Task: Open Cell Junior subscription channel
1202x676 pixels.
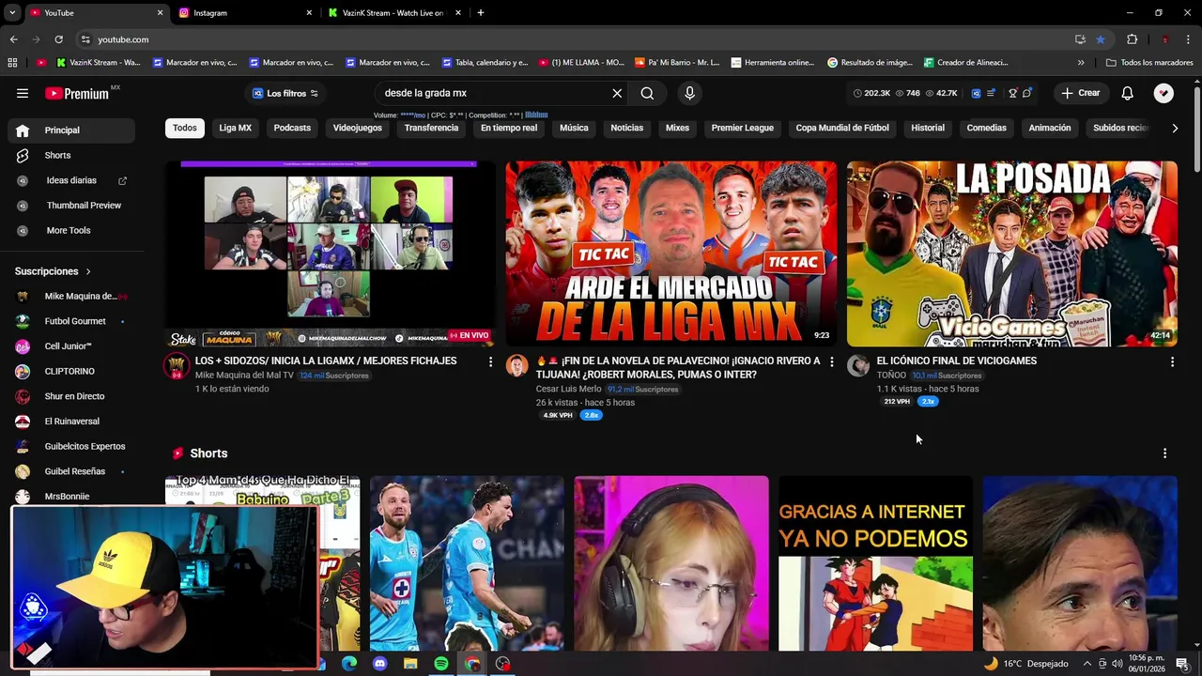Action: tap(73, 346)
